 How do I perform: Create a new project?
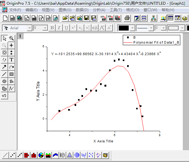pyautogui.click(x=5, y=18)
